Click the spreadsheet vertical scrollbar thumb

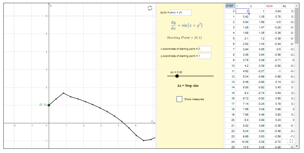coord(296,26)
